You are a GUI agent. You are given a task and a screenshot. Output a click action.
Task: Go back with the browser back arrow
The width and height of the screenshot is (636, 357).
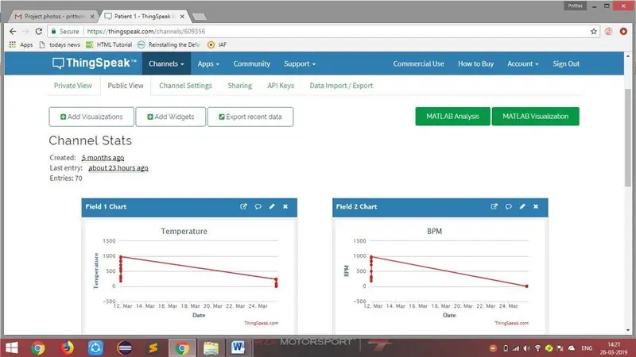click(13, 31)
